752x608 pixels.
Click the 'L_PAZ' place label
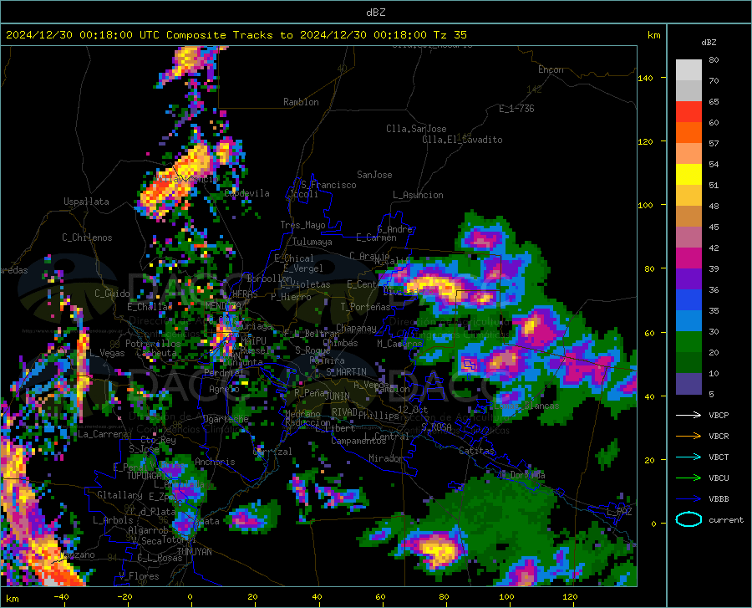tap(620, 512)
